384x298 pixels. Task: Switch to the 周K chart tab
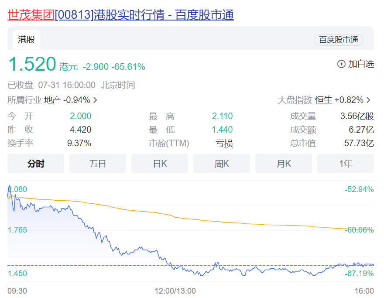222,164
